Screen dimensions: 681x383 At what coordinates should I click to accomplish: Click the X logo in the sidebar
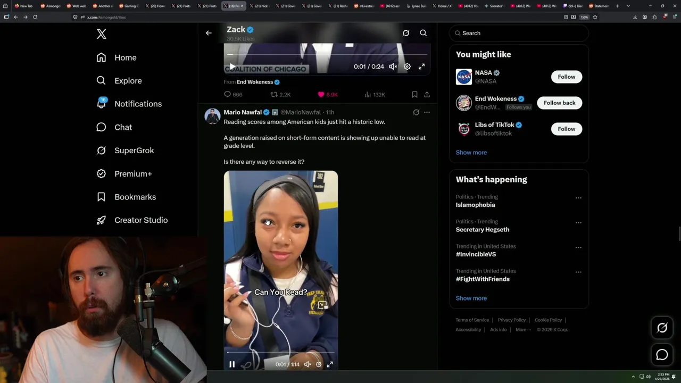pos(102,34)
